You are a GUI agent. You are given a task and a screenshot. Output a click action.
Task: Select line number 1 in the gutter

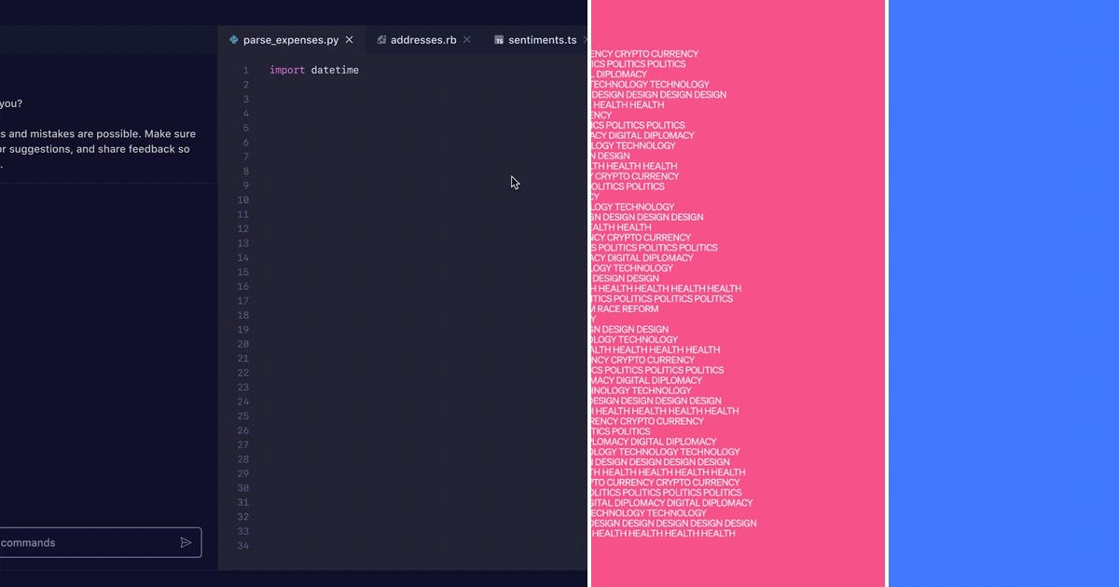(245, 69)
